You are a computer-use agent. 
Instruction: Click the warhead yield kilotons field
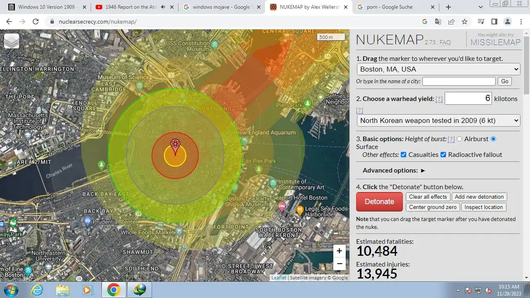[468, 99]
